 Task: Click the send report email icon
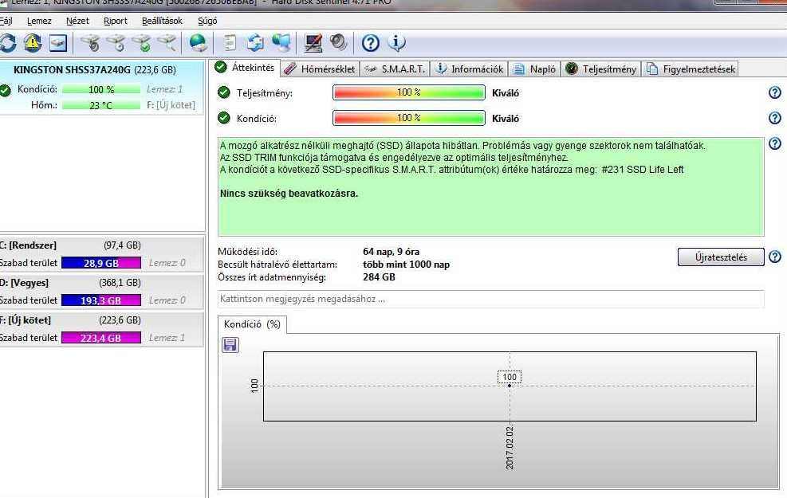coord(255,43)
